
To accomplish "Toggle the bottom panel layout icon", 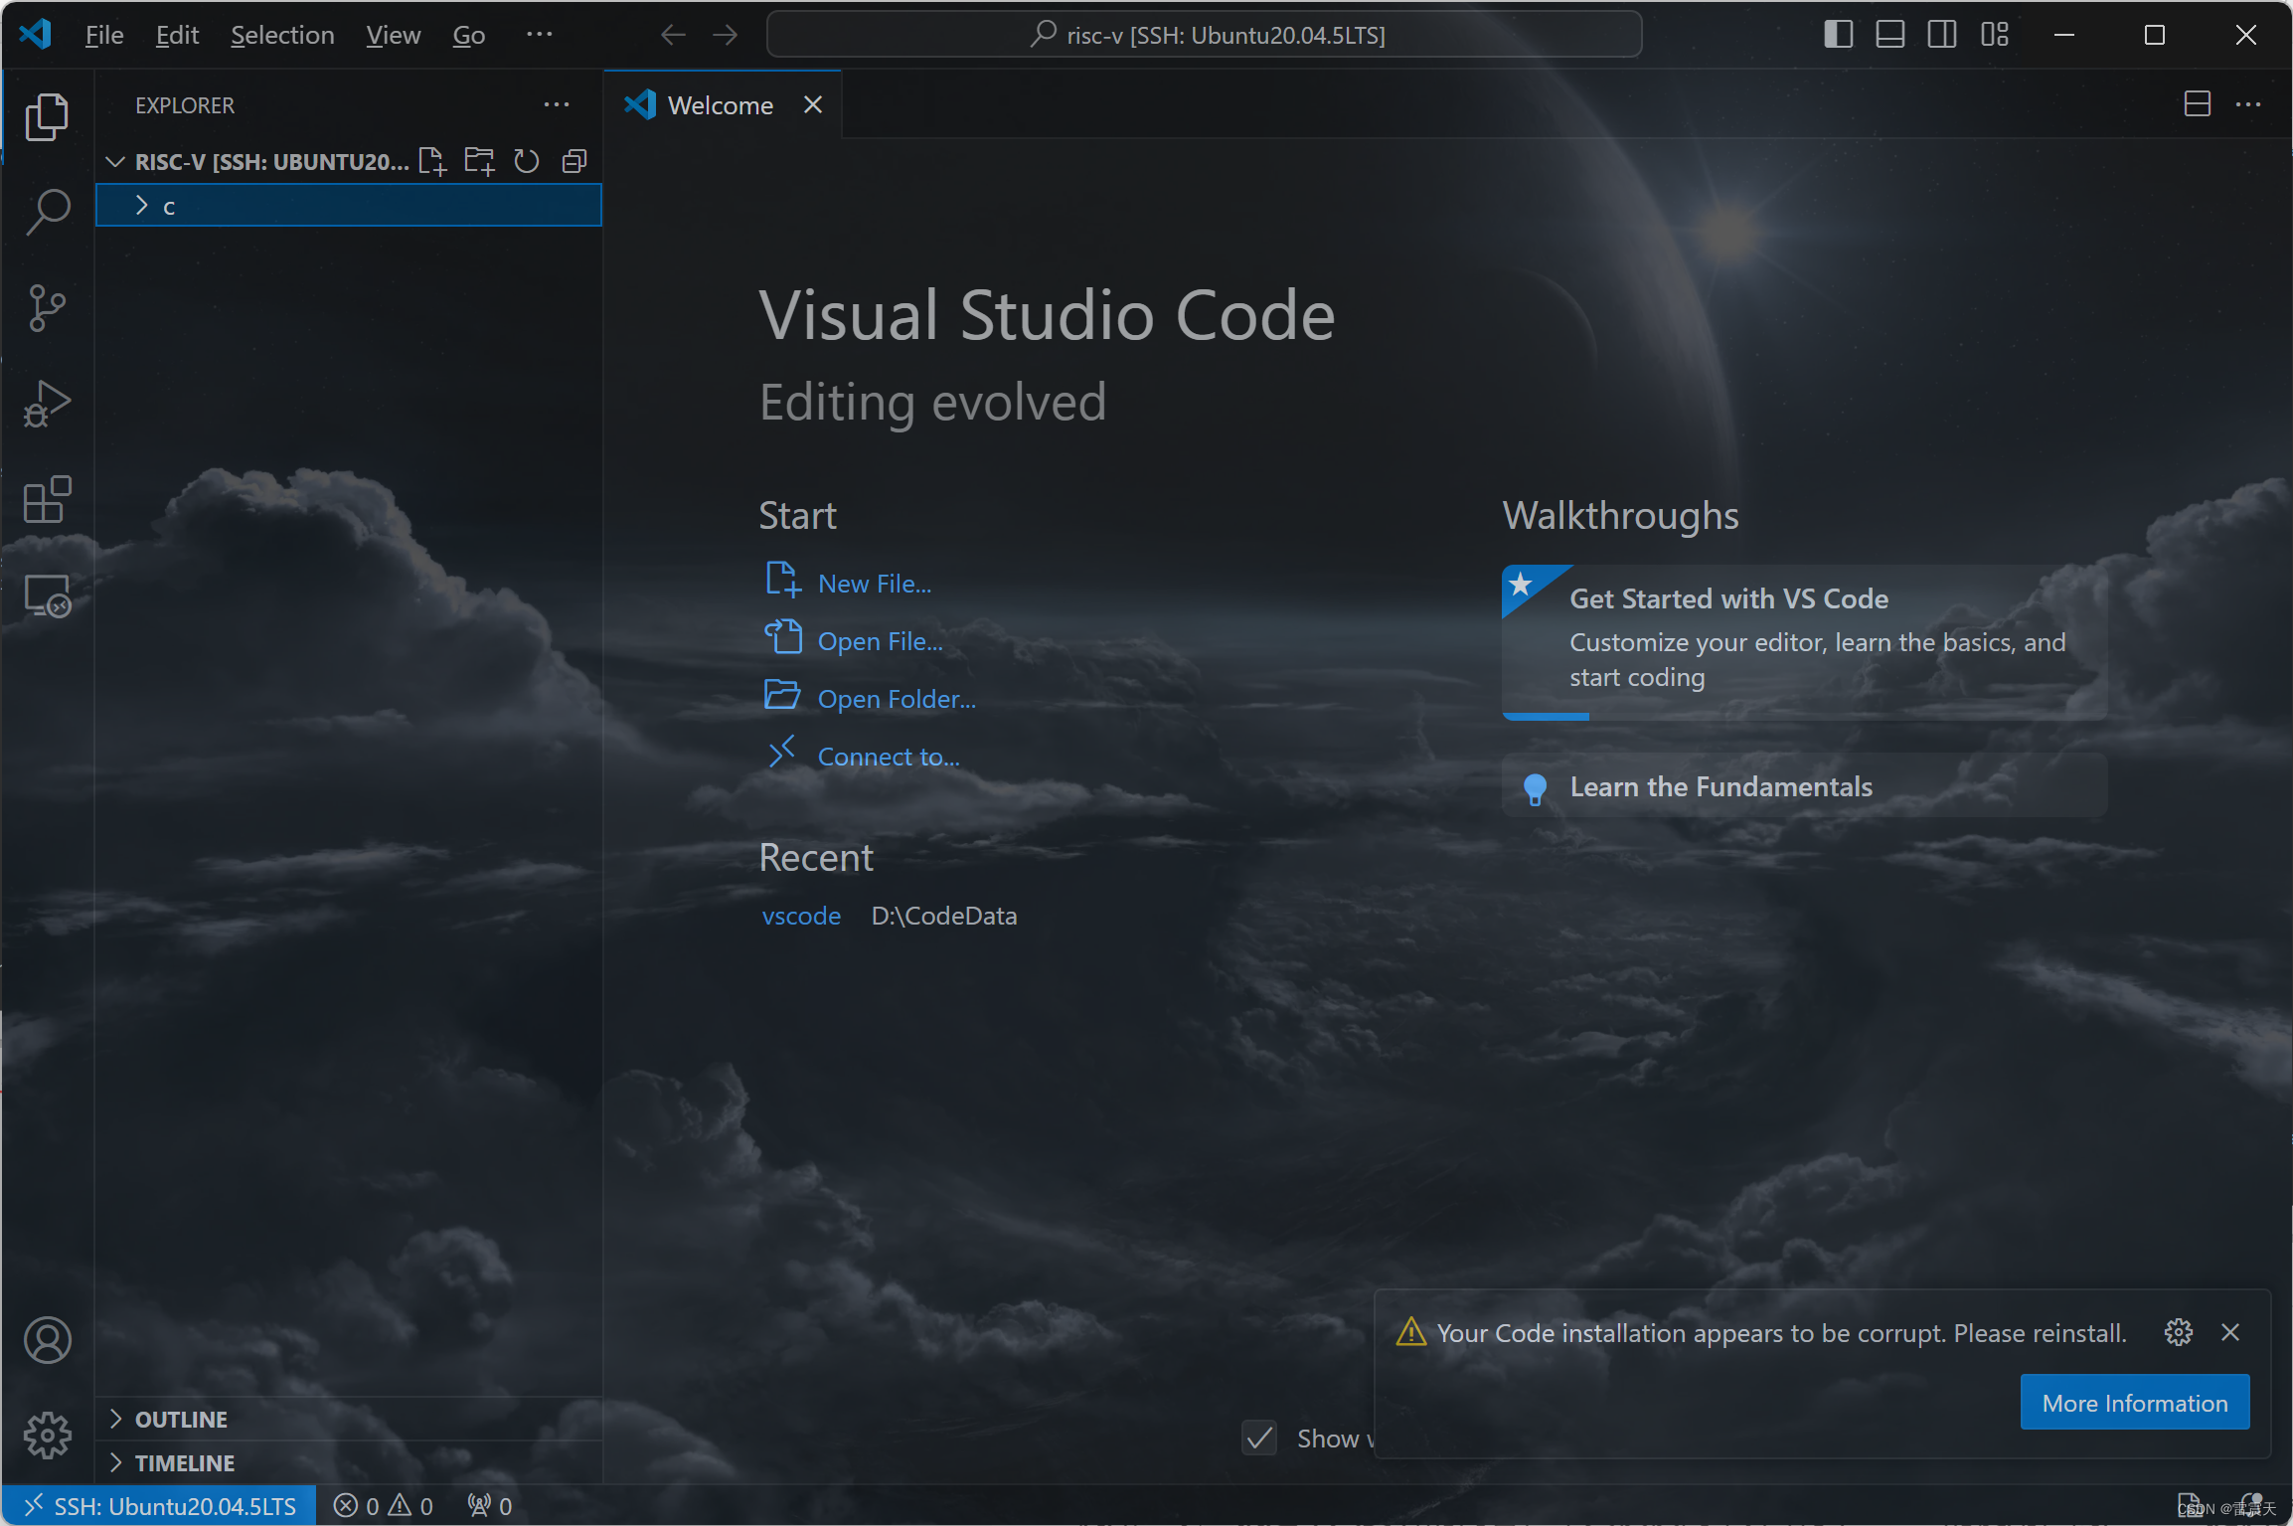I will pyautogui.click(x=1889, y=35).
